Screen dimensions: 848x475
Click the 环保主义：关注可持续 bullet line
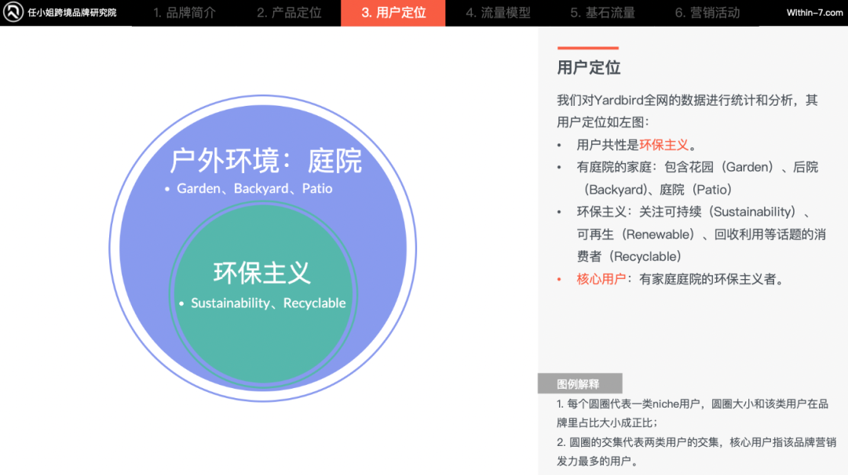pos(694,212)
